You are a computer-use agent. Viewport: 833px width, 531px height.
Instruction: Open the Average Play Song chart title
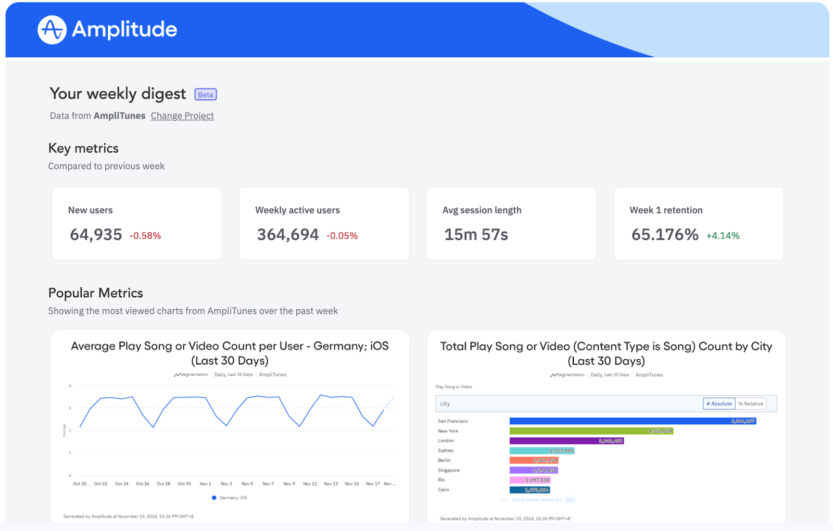pyautogui.click(x=230, y=353)
